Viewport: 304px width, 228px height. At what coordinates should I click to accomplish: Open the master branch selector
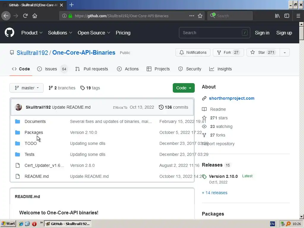click(x=26, y=88)
